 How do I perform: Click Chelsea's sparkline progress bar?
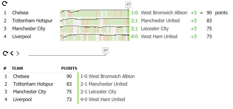tap(95, 13)
